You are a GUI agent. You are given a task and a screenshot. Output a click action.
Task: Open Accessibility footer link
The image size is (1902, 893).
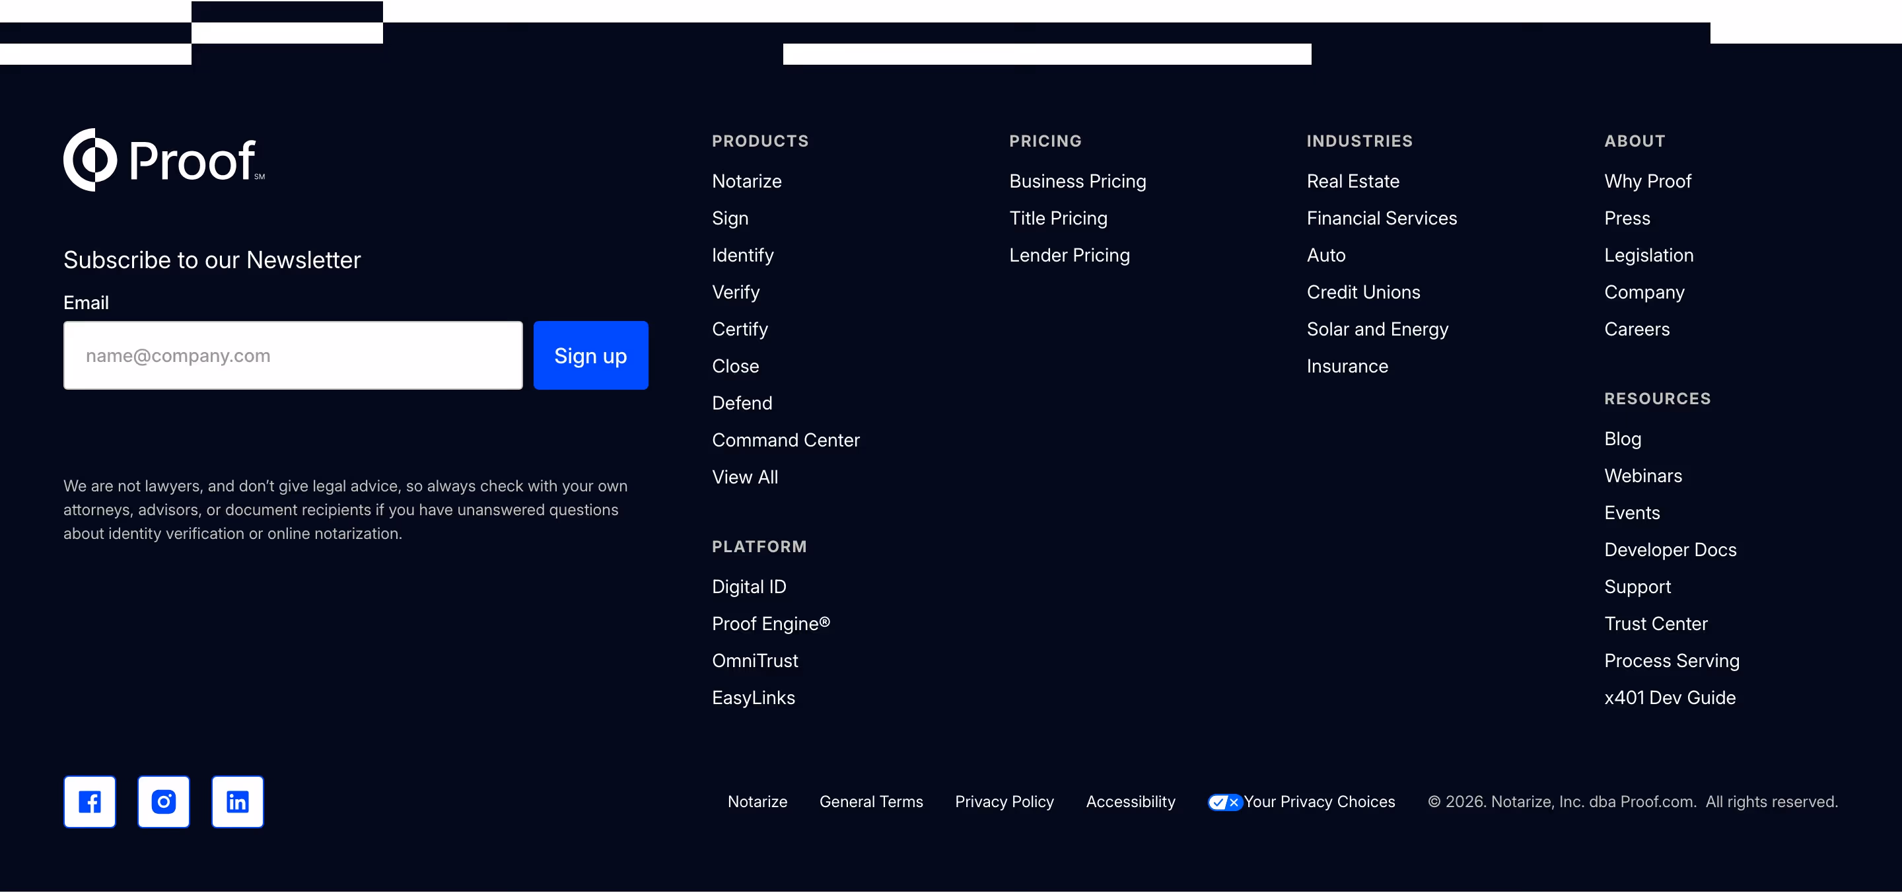click(1131, 801)
